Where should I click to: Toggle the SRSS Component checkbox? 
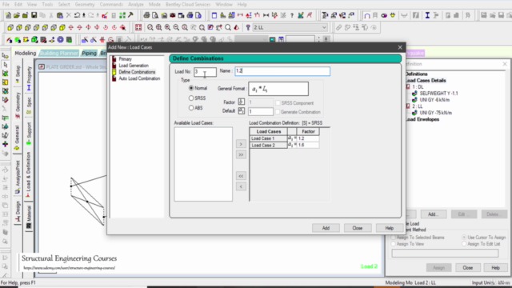pyautogui.click(x=278, y=103)
